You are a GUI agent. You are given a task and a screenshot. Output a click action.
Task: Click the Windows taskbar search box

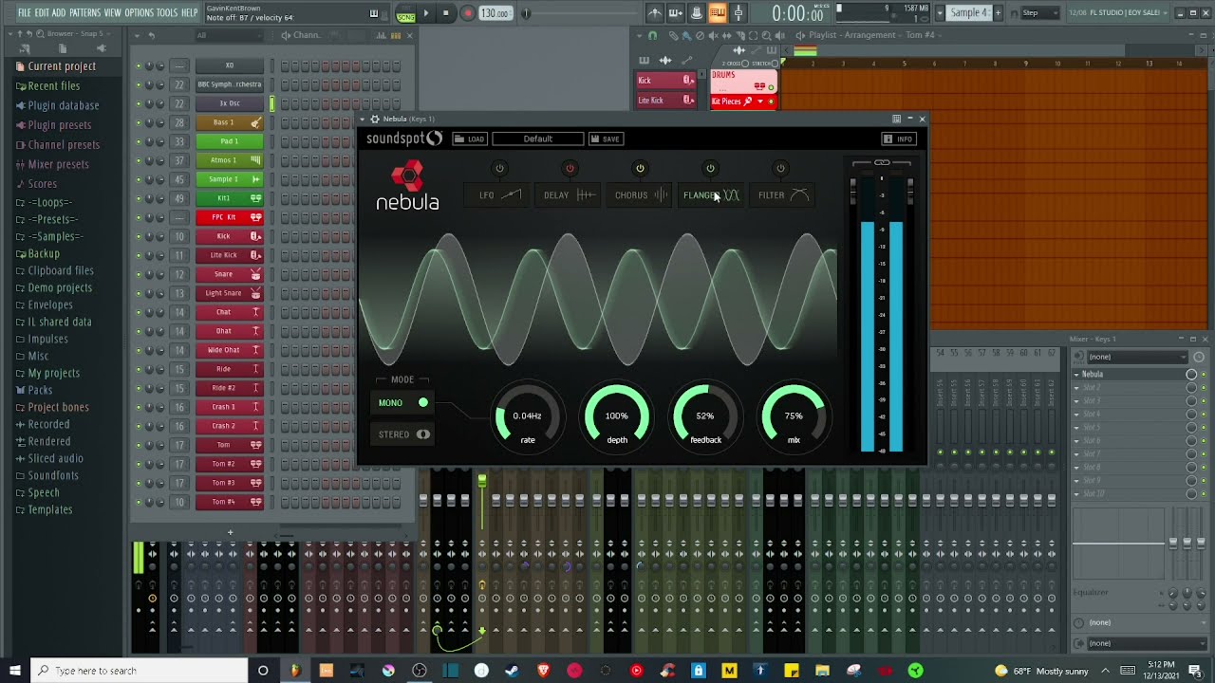pyautogui.click(x=138, y=671)
